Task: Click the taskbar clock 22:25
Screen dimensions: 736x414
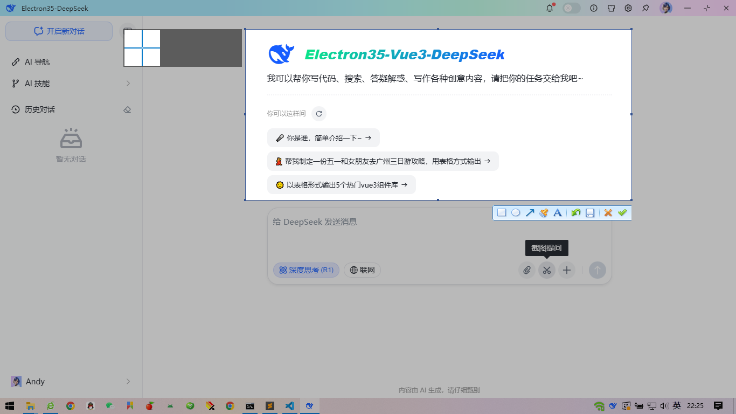Action: (x=696, y=406)
